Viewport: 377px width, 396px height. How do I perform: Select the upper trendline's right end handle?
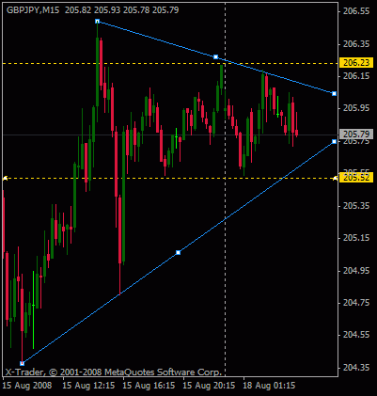[x=334, y=93]
